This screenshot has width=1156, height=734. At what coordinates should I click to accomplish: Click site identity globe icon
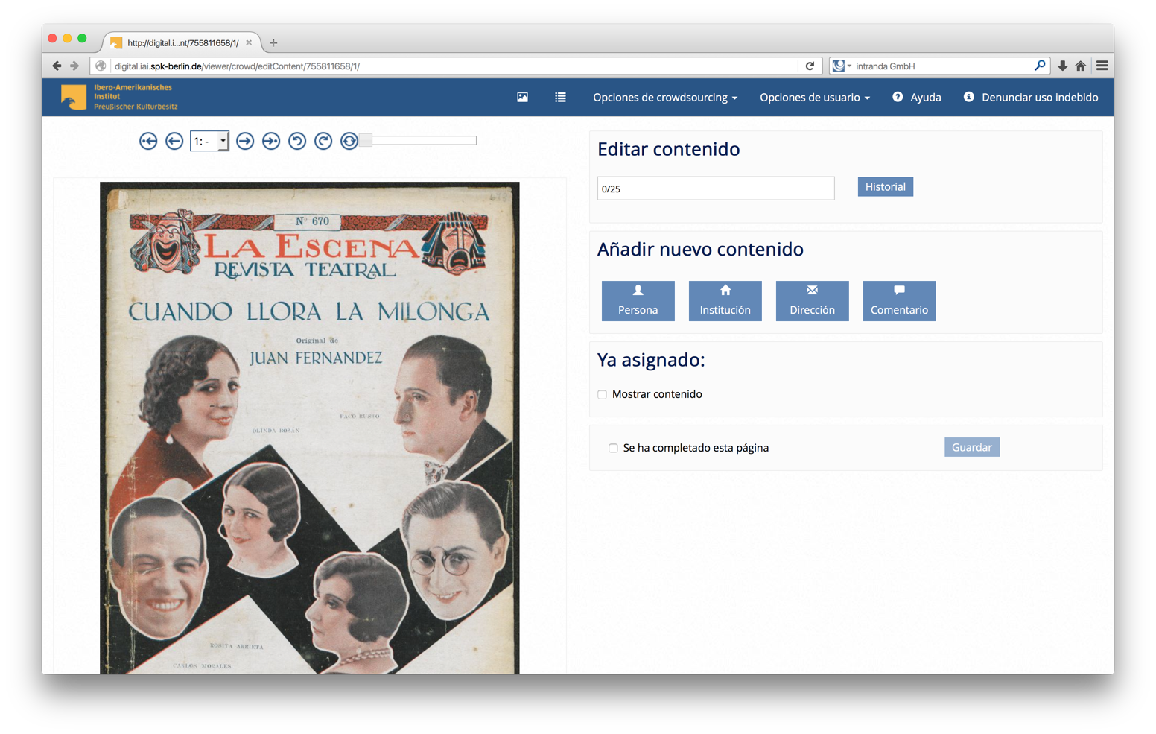click(101, 66)
